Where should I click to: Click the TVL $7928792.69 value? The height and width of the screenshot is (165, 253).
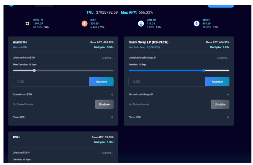click(107, 12)
